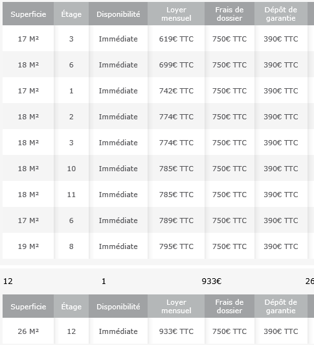Select the 19 M² row on floor 8
The image size is (314, 345).
coord(158,246)
